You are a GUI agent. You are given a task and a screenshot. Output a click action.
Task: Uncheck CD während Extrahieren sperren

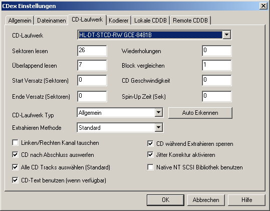[x=150, y=144]
